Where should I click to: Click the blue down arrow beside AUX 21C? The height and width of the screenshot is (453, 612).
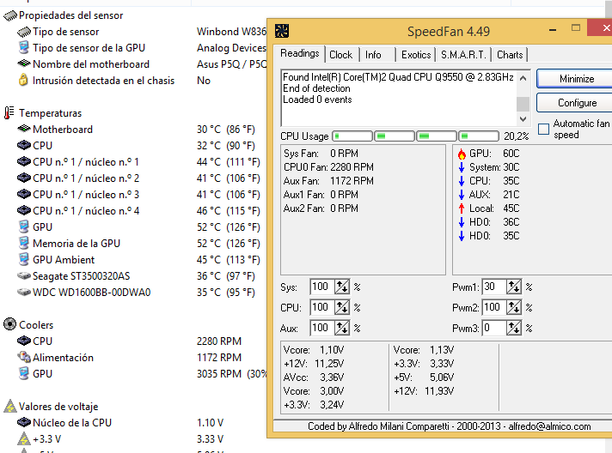click(462, 195)
